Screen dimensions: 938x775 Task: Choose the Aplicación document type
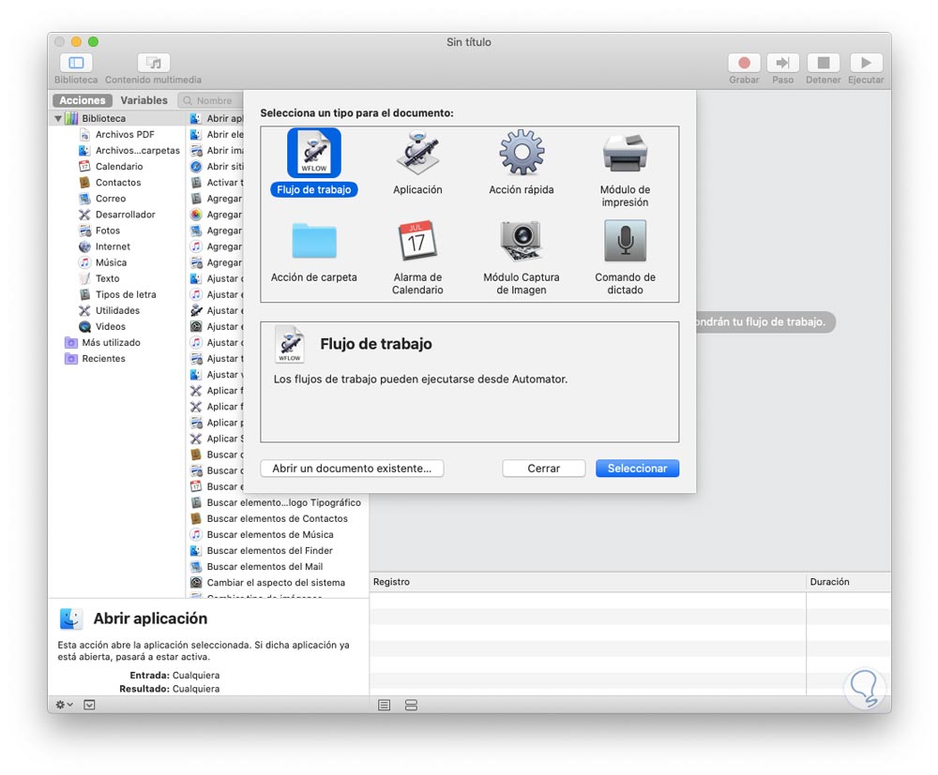coord(417,162)
